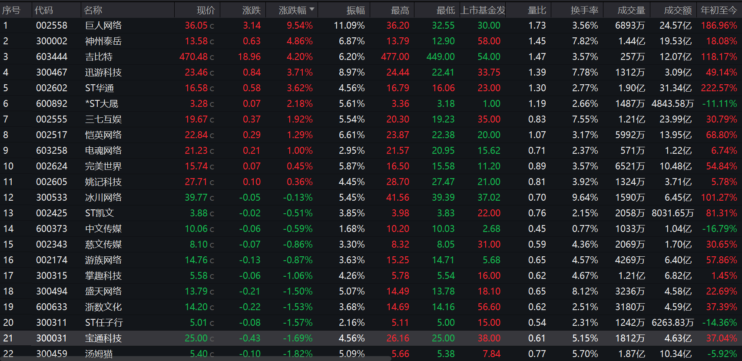Select the ST华通 entry
This screenshot has width=742, height=361.
99,88
